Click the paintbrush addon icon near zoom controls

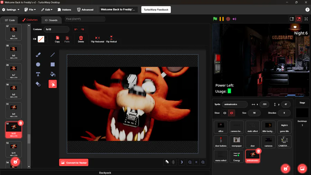click(167, 162)
